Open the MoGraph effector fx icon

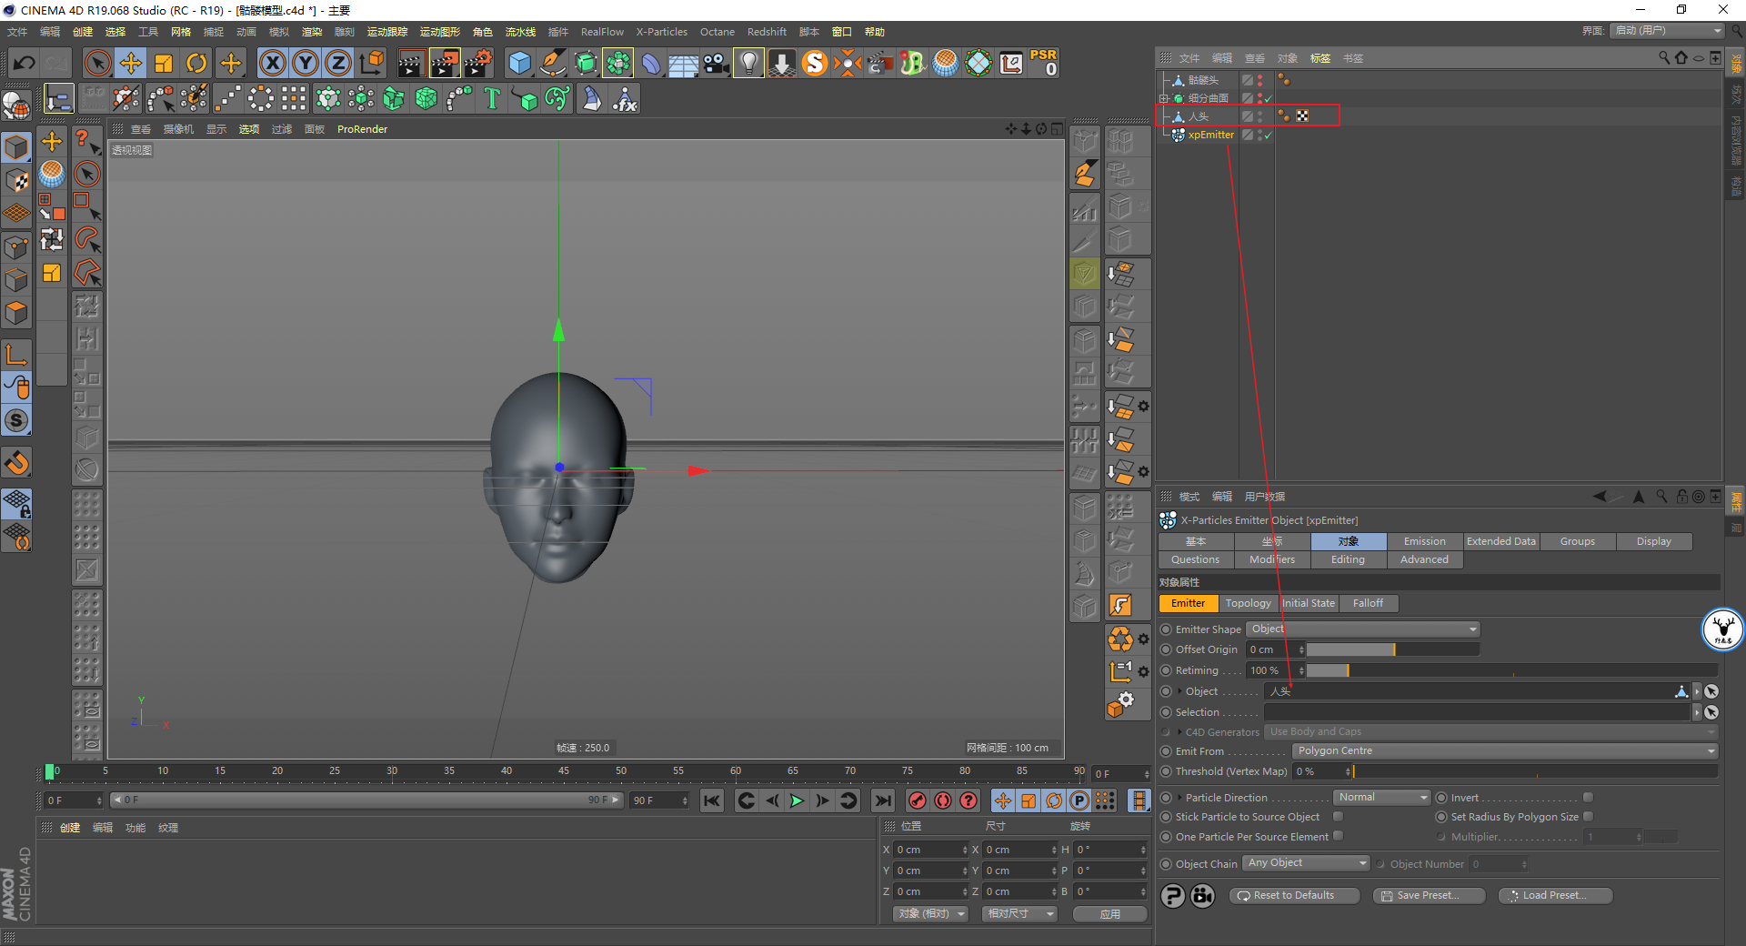[x=626, y=98]
